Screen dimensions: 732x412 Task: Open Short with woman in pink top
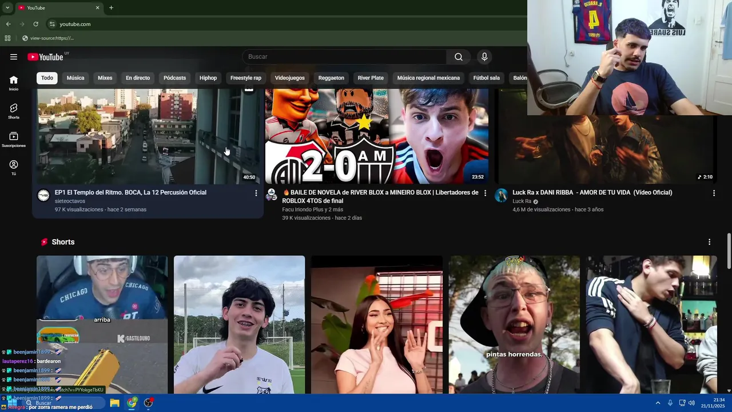click(x=377, y=324)
